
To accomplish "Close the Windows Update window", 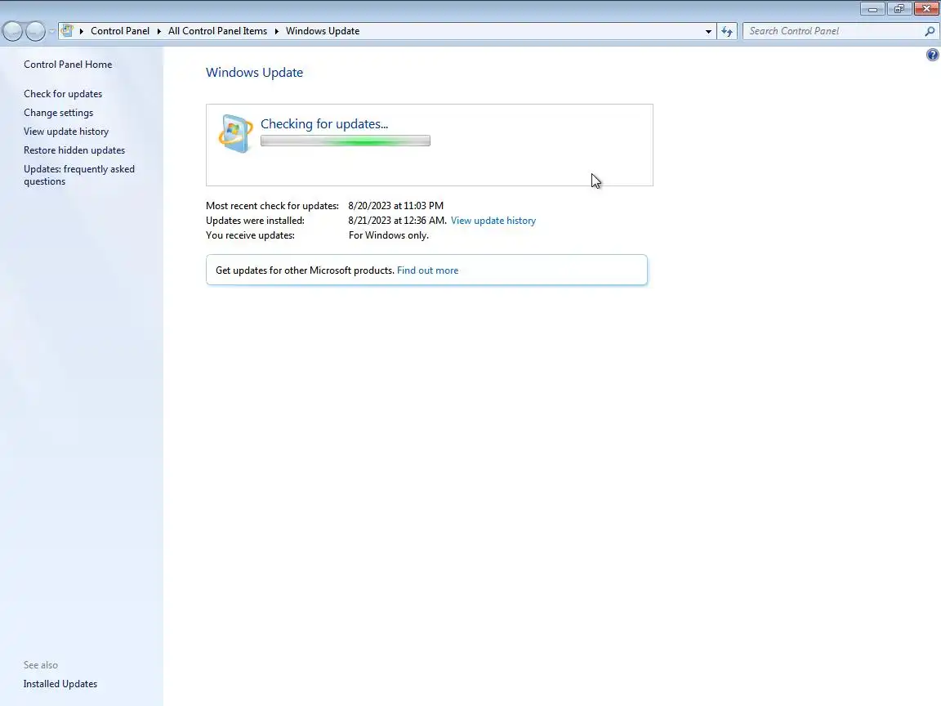I will click(x=926, y=9).
